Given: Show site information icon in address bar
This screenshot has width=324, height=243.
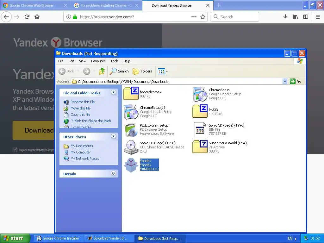Looking at the screenshot, I should [69, 17].
